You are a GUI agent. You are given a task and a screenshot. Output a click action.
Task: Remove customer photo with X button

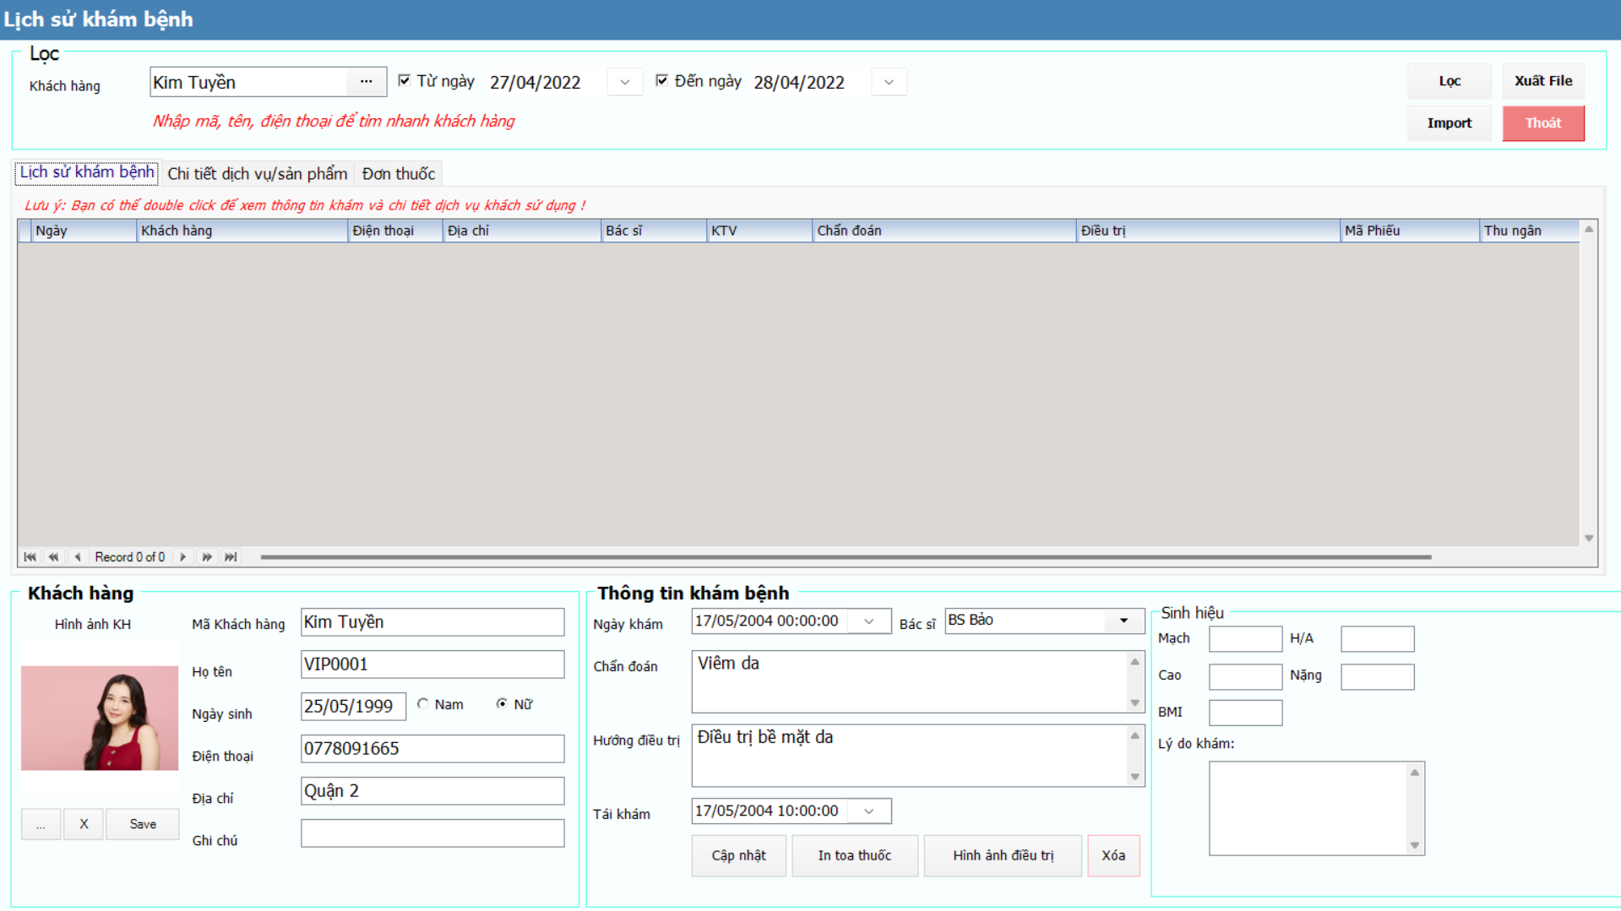coord(83,824)
